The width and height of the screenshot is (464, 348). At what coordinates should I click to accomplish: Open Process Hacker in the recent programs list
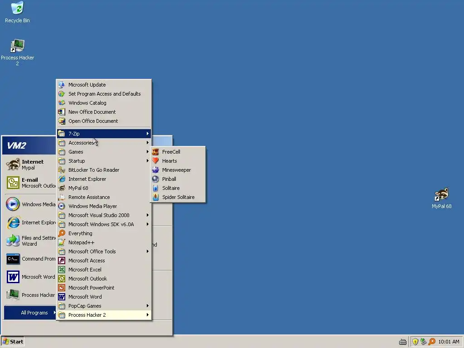[30, 295]
